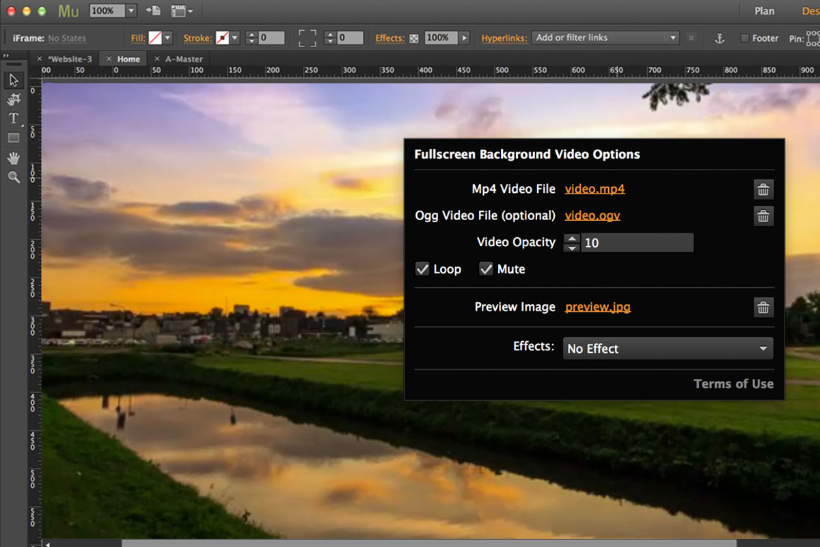820x547 pixels.
Task: Click the zoom 100% text field
Action: (x=107, y=10)
